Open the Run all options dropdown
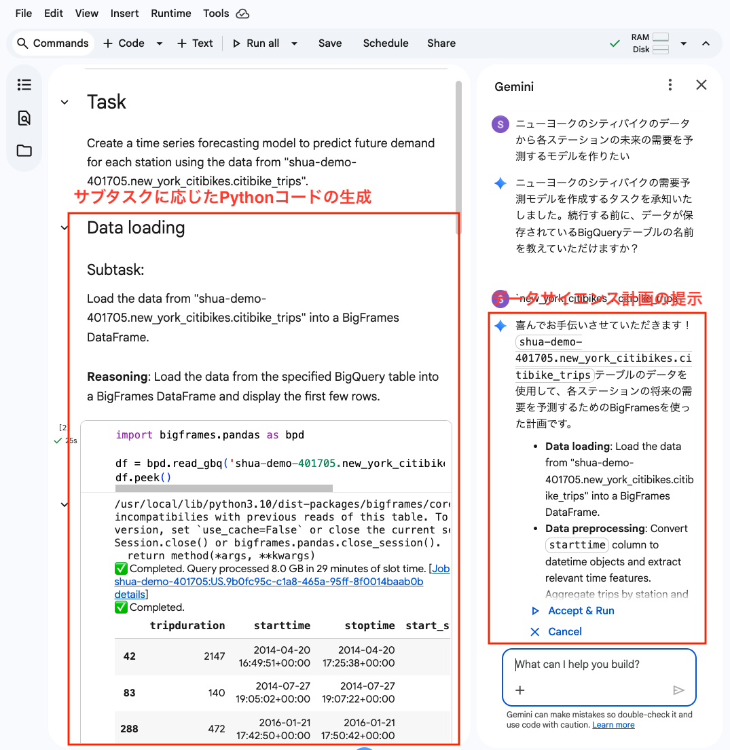 pos(295,43)
